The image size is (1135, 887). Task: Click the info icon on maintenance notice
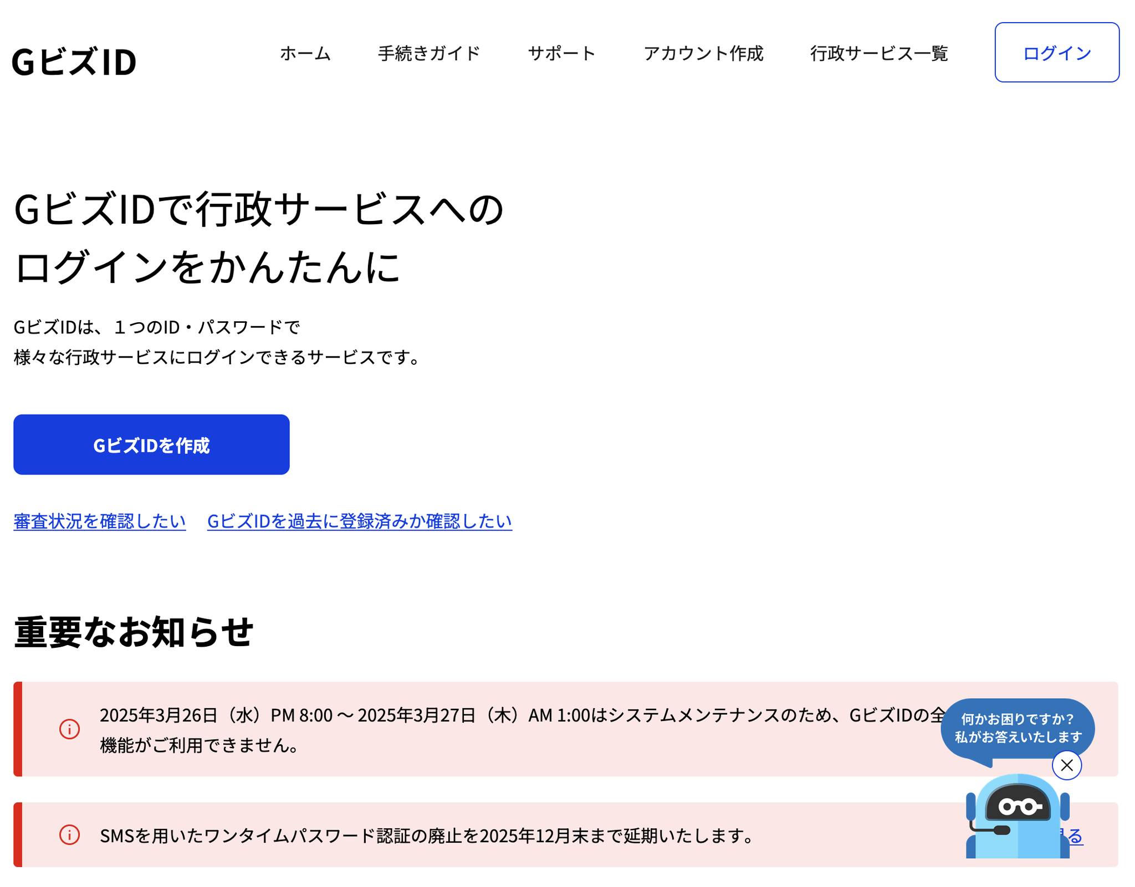point(69,729)
